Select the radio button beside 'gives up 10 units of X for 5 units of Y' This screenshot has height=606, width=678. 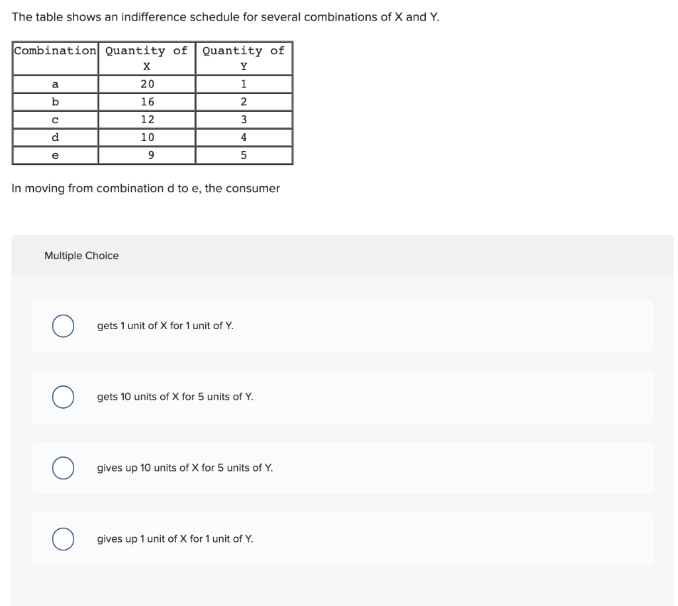(63, 468)
